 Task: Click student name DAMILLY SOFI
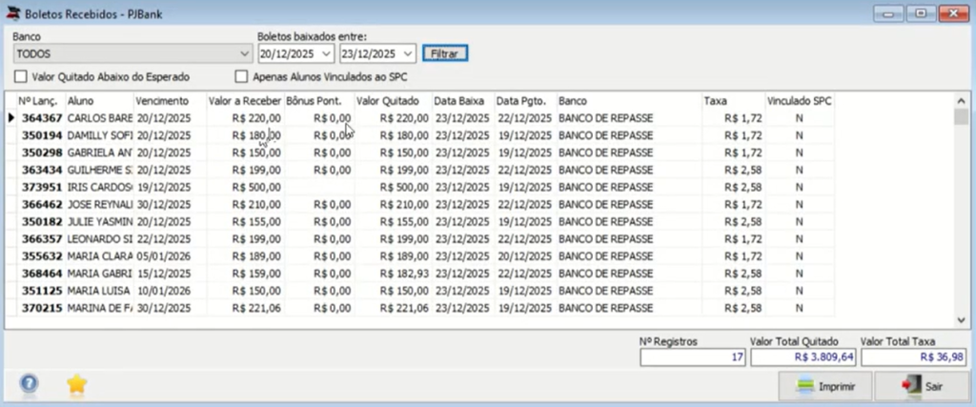99,135
